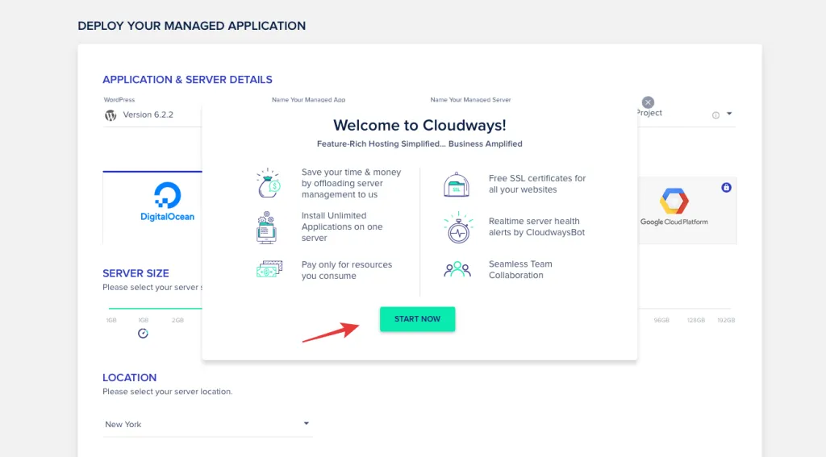This screenshot has width=826, height=457.
Task: Click the pay-for-resources cash icon
Action: click(268, 270)
